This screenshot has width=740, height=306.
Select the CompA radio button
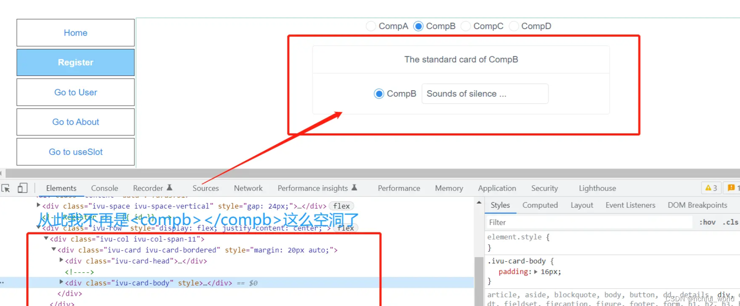tap(371, 26)
